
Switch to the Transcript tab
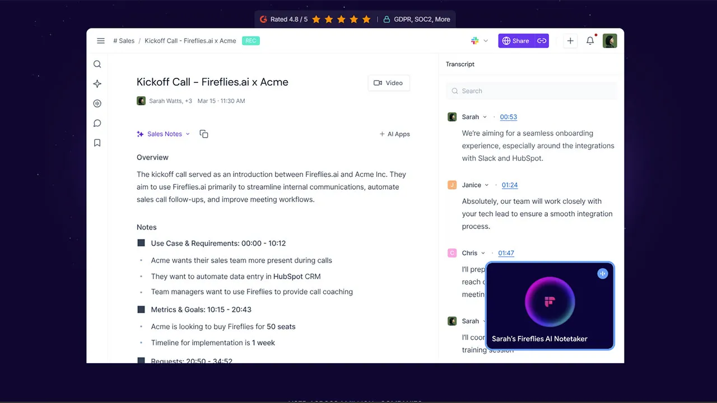460,64
